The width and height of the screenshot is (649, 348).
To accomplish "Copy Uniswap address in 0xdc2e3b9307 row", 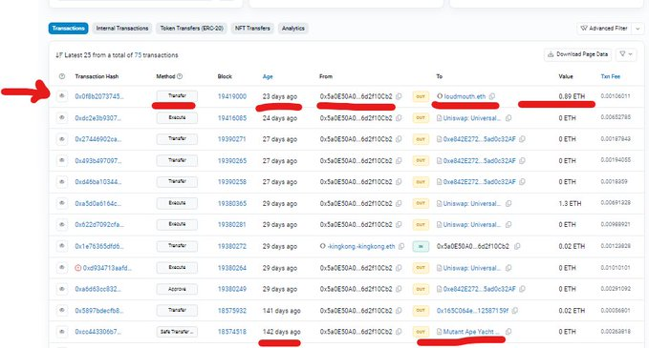I will pyautogui.click(x=508, y=118).
